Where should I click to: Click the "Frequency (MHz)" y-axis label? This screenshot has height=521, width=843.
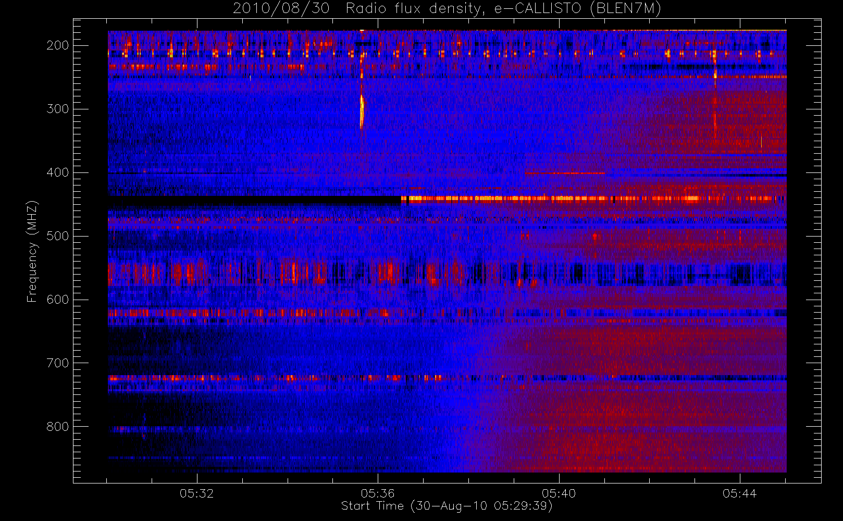pyautogui.click(x=32, y=251)
